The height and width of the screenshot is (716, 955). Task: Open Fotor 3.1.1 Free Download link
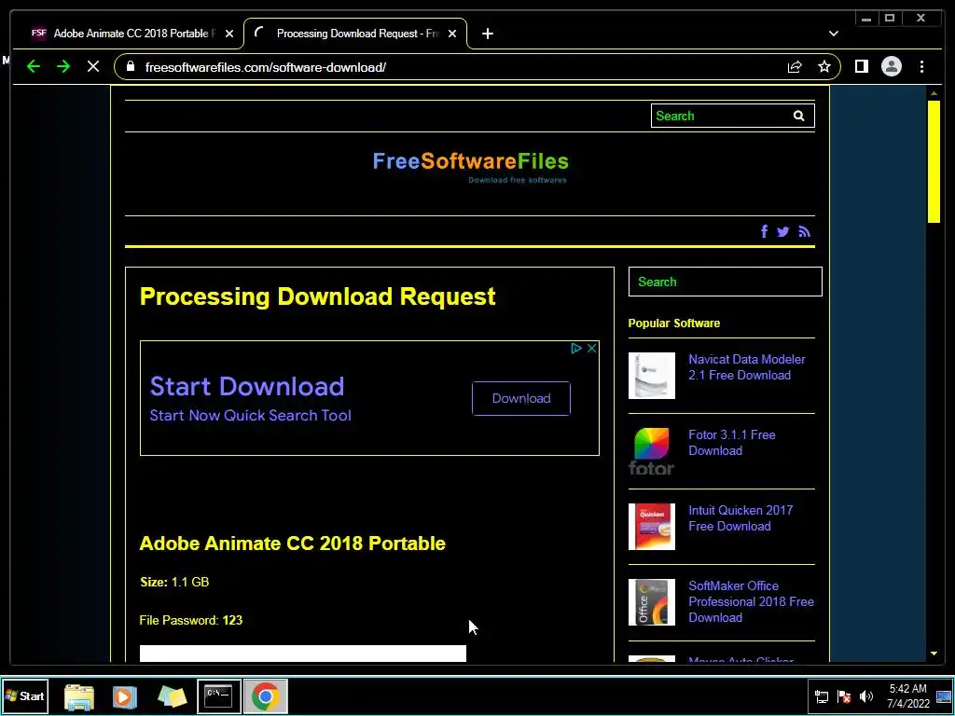point(731,443)
